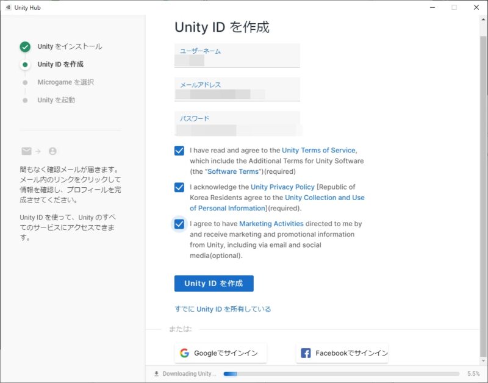Open the Software Terms link
This screenshot has height=383, width=488.
tap(233, 171)
